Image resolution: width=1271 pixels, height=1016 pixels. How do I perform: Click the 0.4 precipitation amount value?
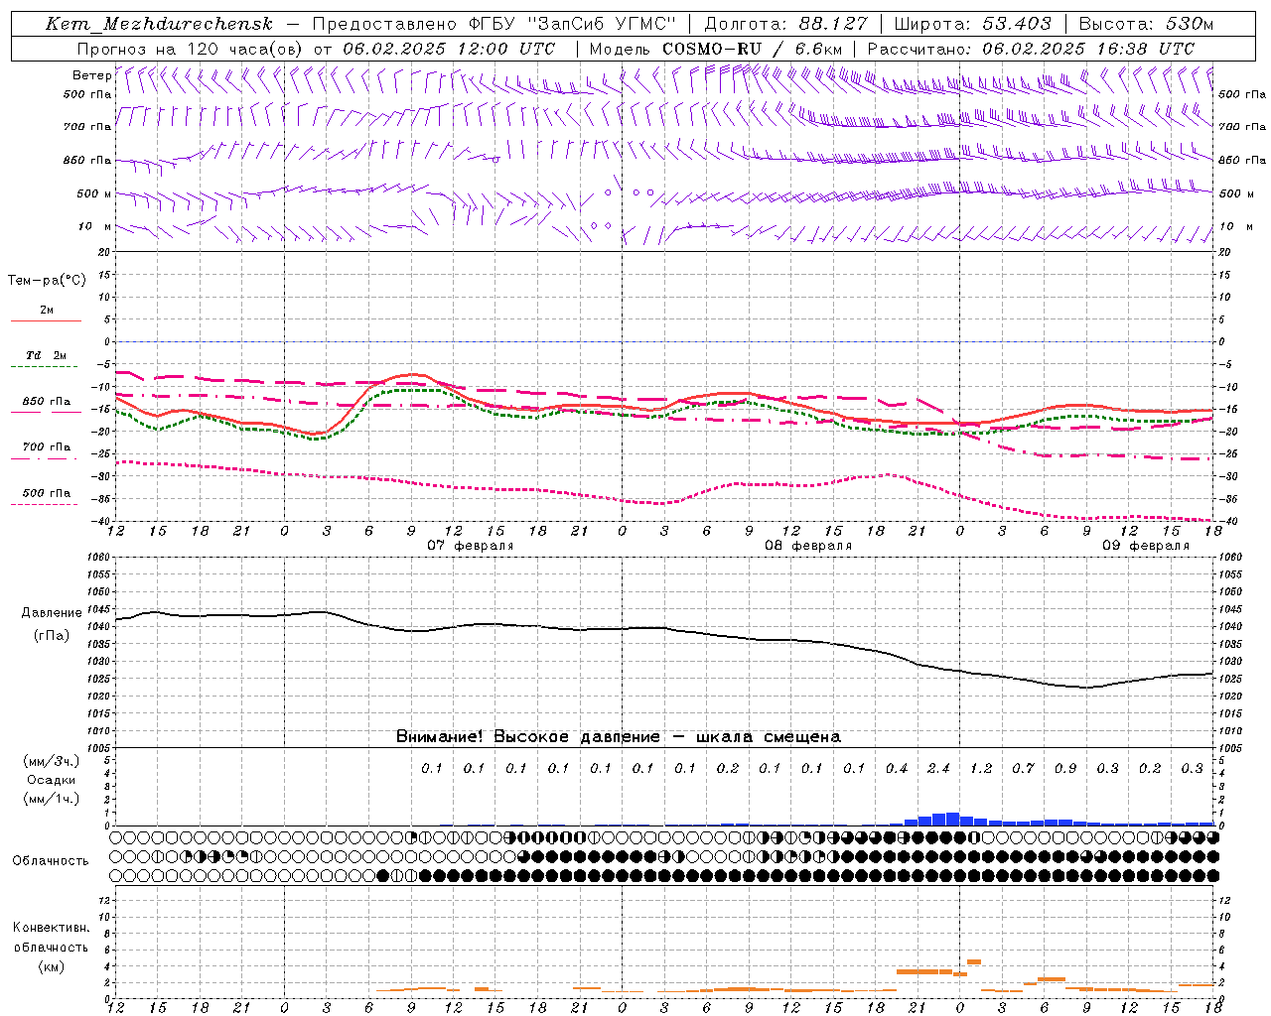pyautogui.click(x=897, y=768)
